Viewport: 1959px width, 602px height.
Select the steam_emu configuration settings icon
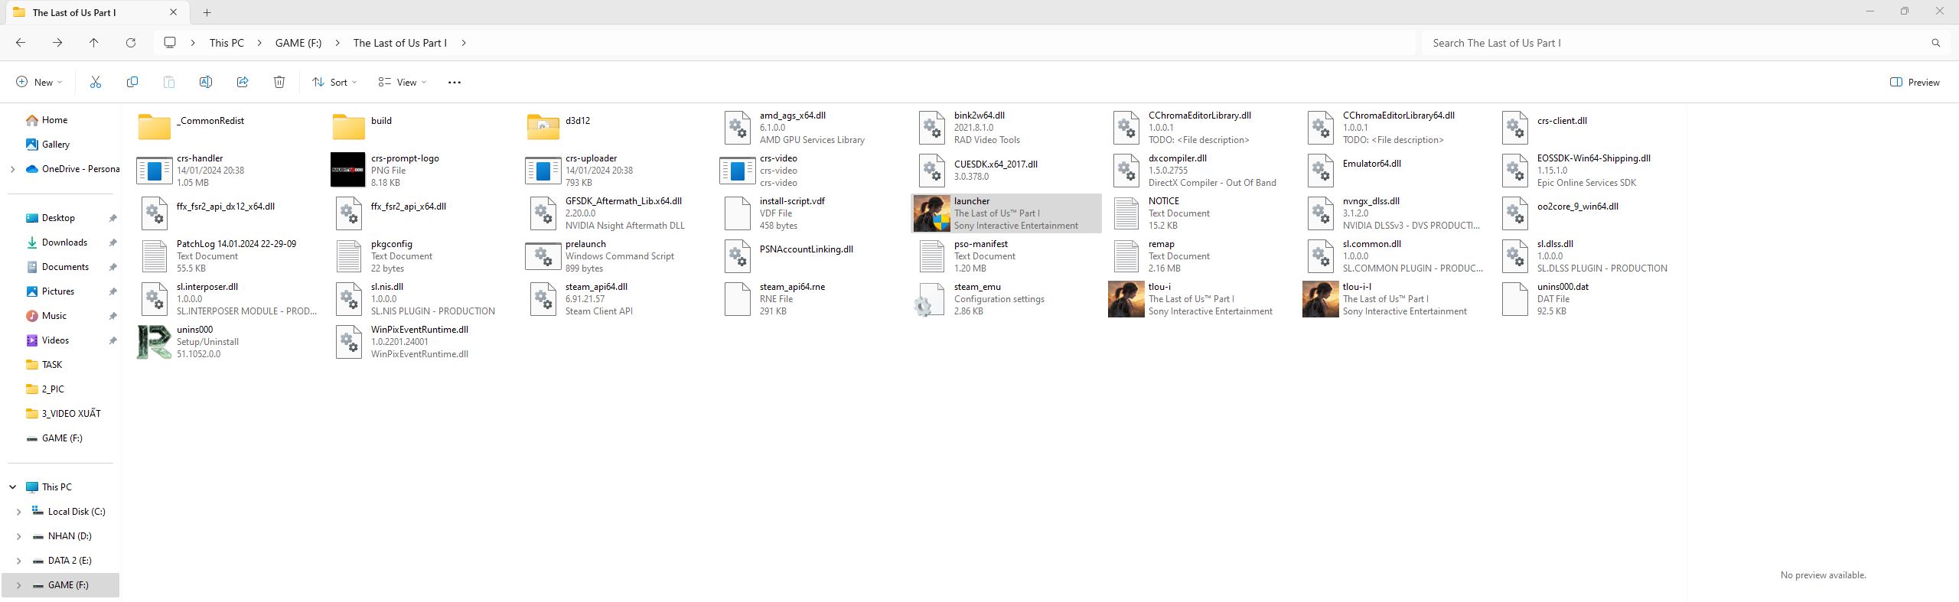(x=930, y=299)
